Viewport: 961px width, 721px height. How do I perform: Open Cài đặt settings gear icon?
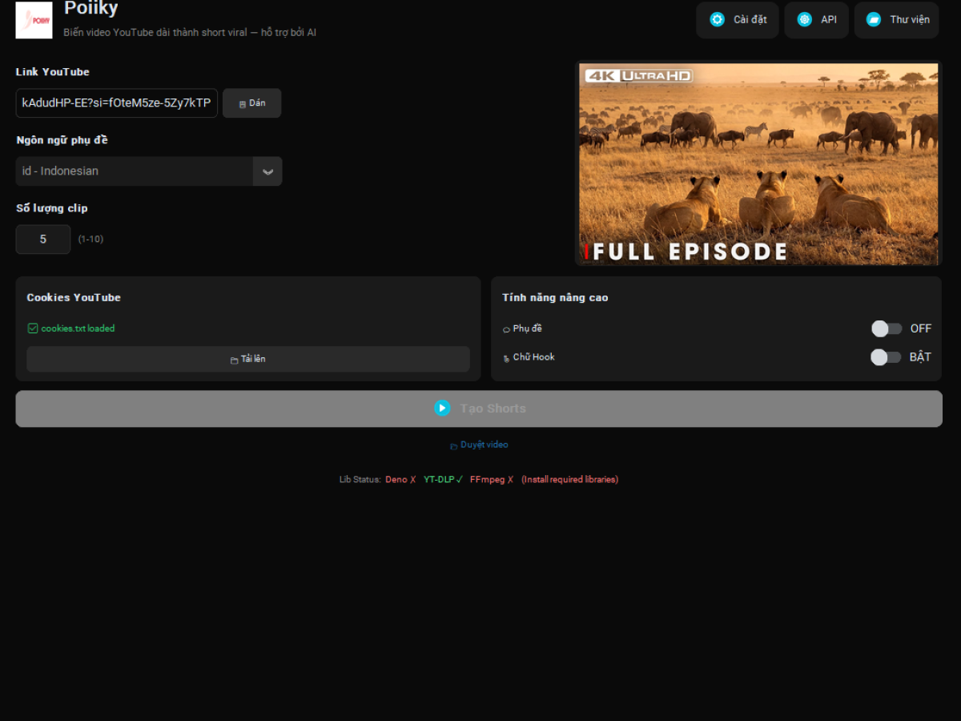717,19
